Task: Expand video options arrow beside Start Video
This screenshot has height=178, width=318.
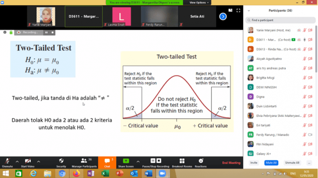Action: 39,161
